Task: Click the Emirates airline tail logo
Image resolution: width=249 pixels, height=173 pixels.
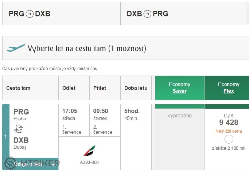Action: (89, 150)
